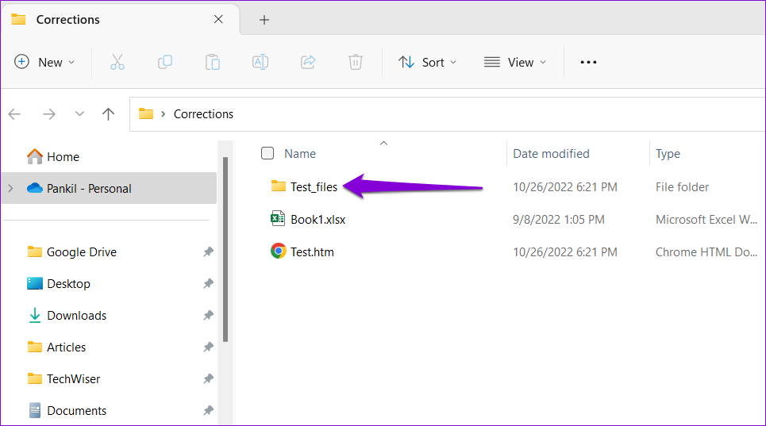Click the Home house icon in sidebar
766x426 pixels.
[35, 156]
